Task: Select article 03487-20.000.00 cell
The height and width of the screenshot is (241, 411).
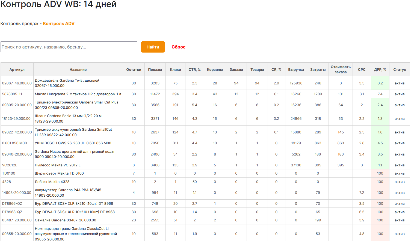Action: click(x=17, y=220)
